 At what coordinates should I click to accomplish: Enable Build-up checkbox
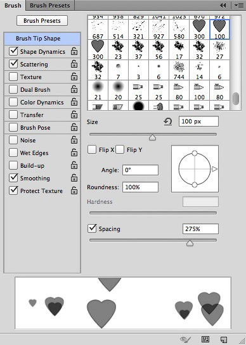(13, 165)
